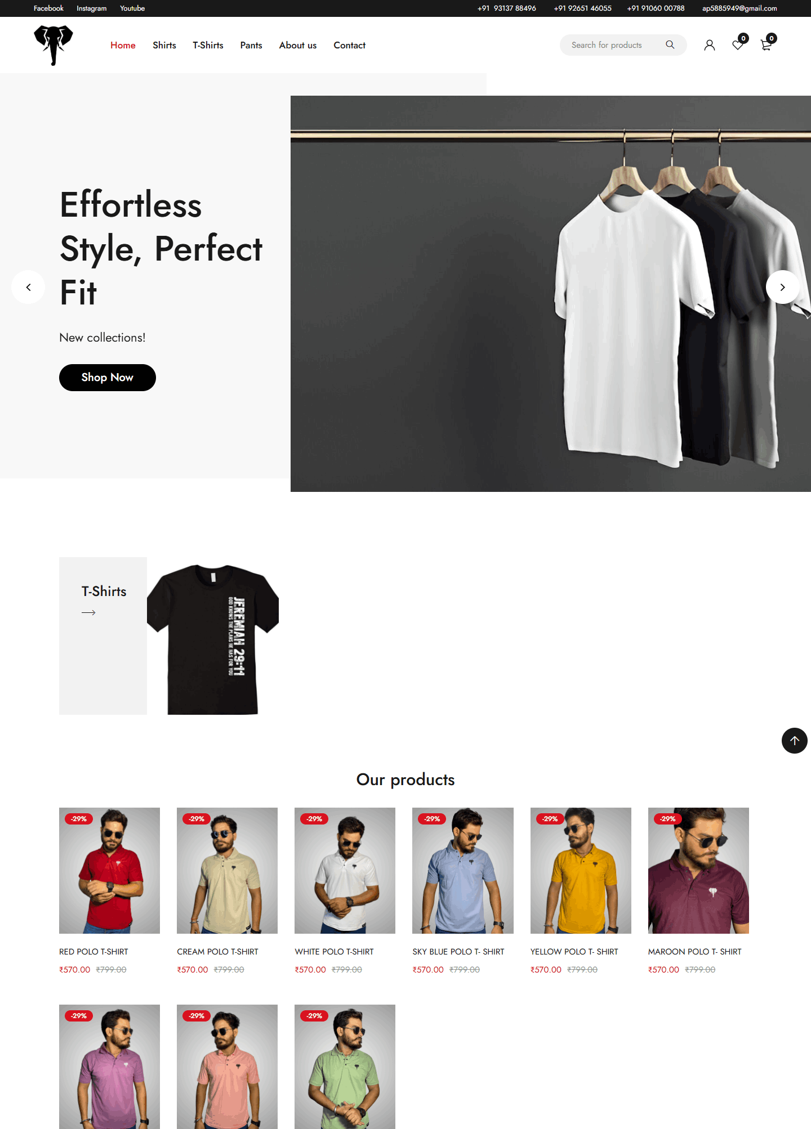Click the MAROON POLO T- SHIRT title
Viewport: 811px width, 1129px height.
[x=695, y=952]
